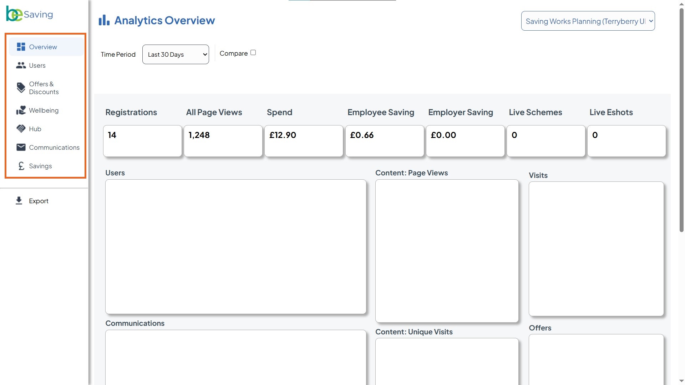Screen dimensions: 685x385
Task: Click the Registrations value card showing 14
Action: pyautogui.click(x=142, y=141)
